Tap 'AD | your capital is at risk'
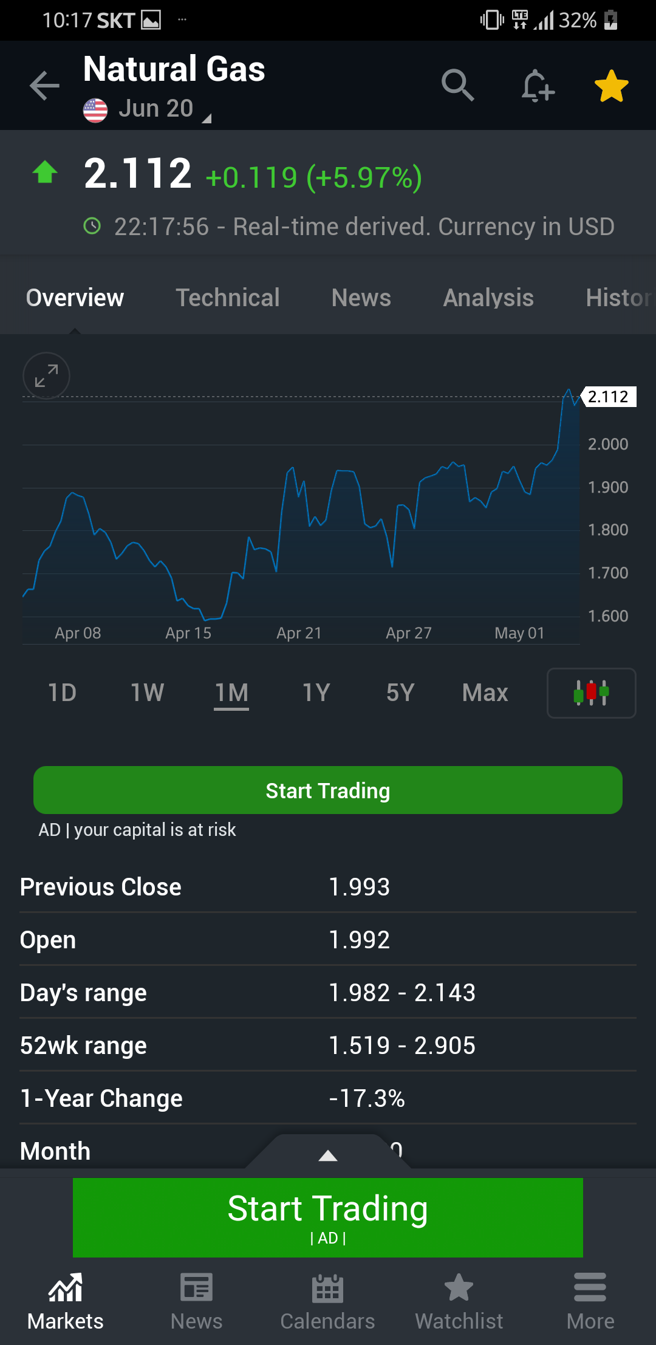The height and width of the screenshot is (1345, 656). pyautogui.click(x=137, y=830)
